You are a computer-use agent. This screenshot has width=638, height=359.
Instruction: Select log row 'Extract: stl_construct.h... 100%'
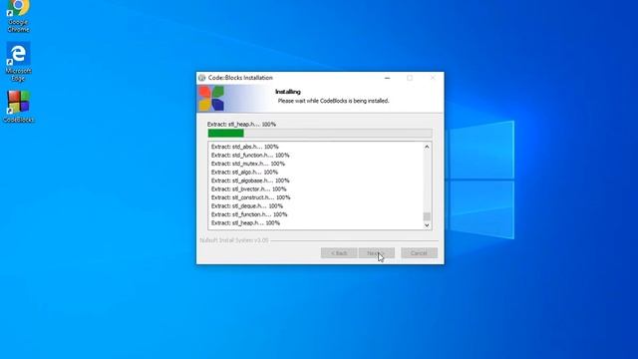(250, 197)
